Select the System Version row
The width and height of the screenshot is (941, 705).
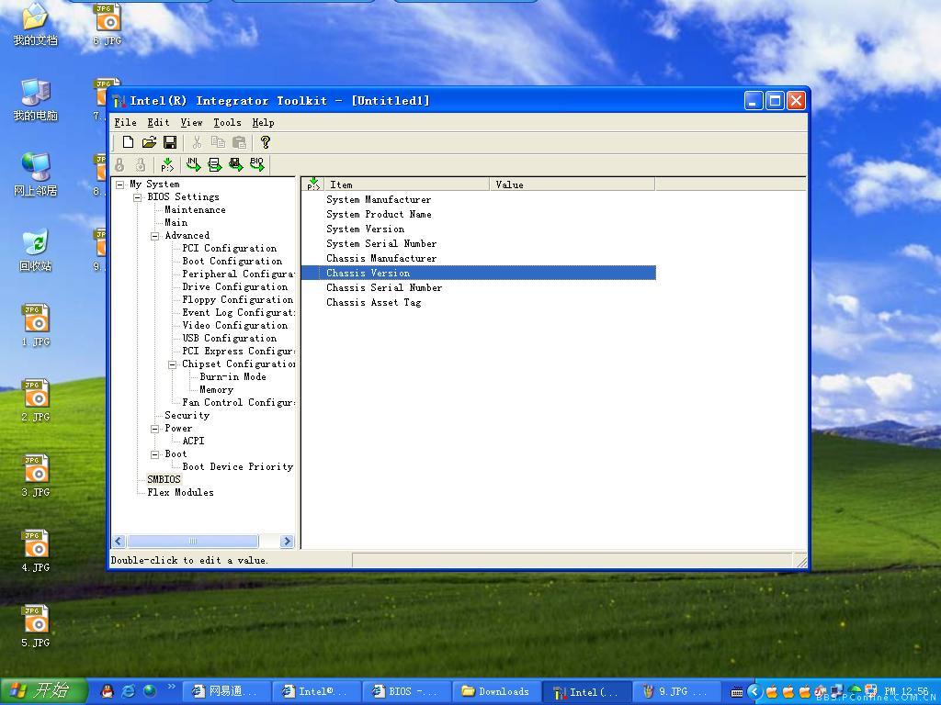tap(478, 229)
